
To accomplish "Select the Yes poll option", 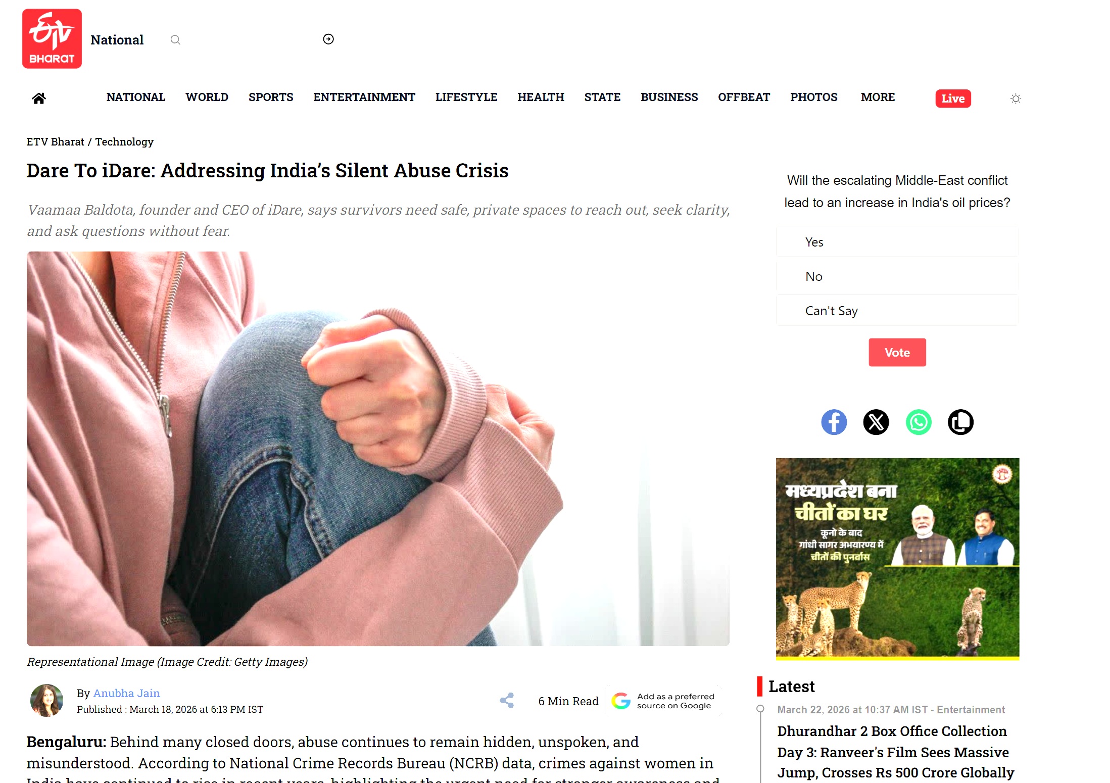I will click(x=897, y=242).
